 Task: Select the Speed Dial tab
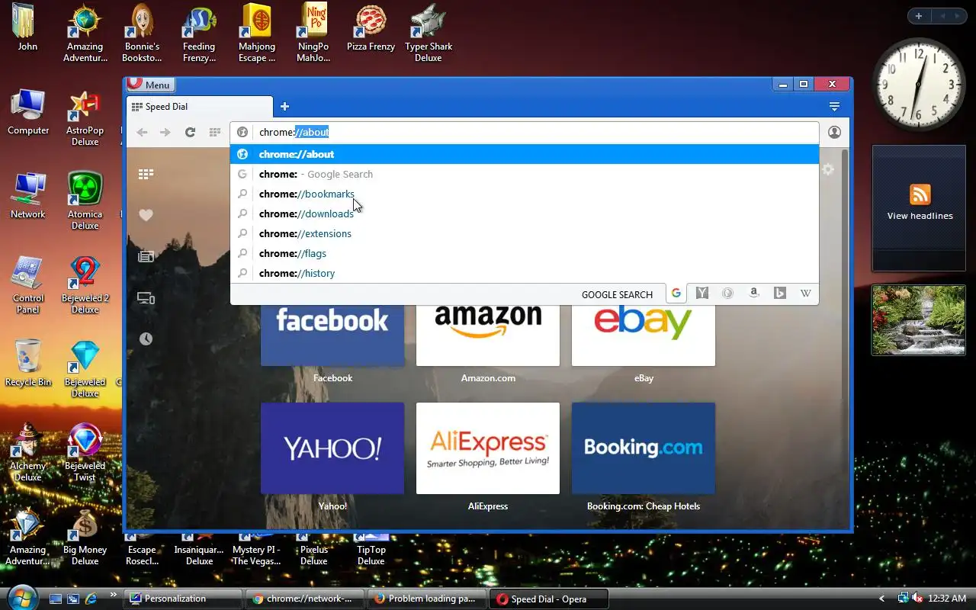point(200,107)
